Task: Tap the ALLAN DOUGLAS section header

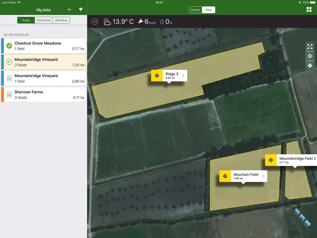Action: click(16, 35)
